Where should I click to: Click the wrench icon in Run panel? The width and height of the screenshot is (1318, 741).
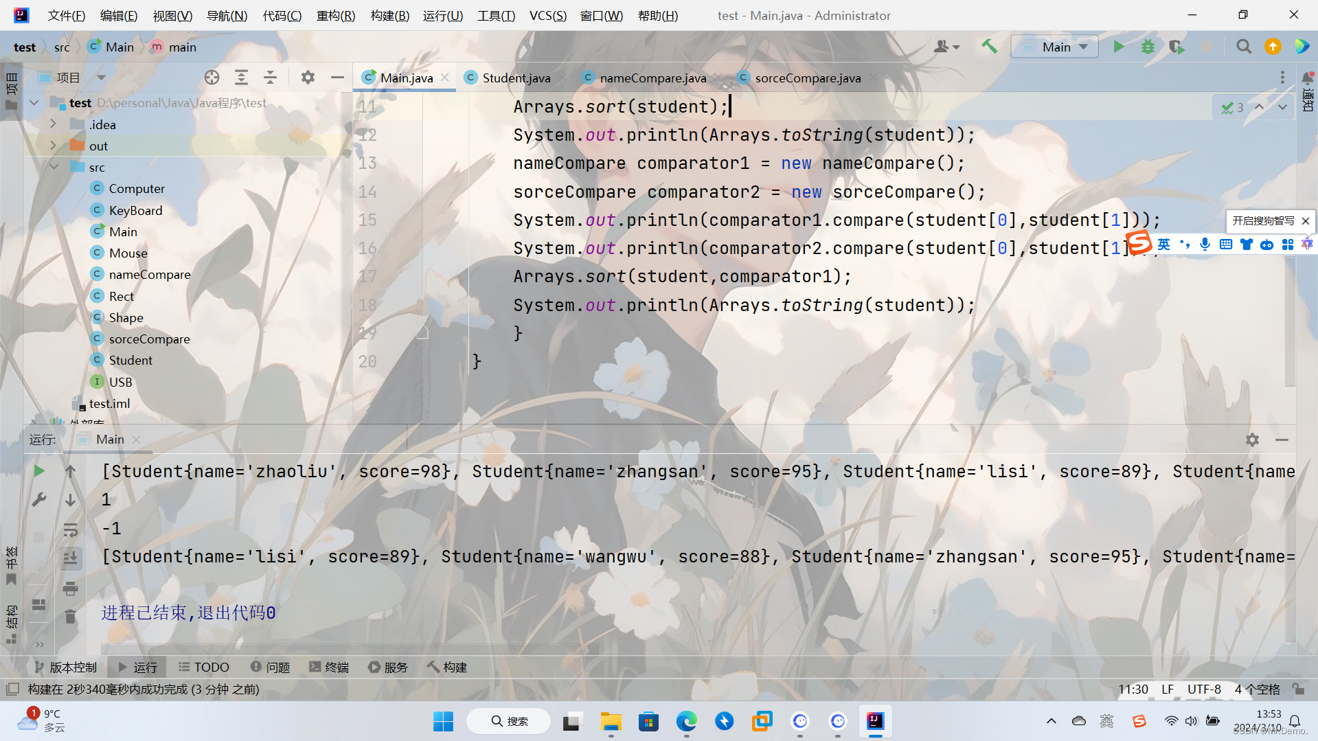point(39,500)
